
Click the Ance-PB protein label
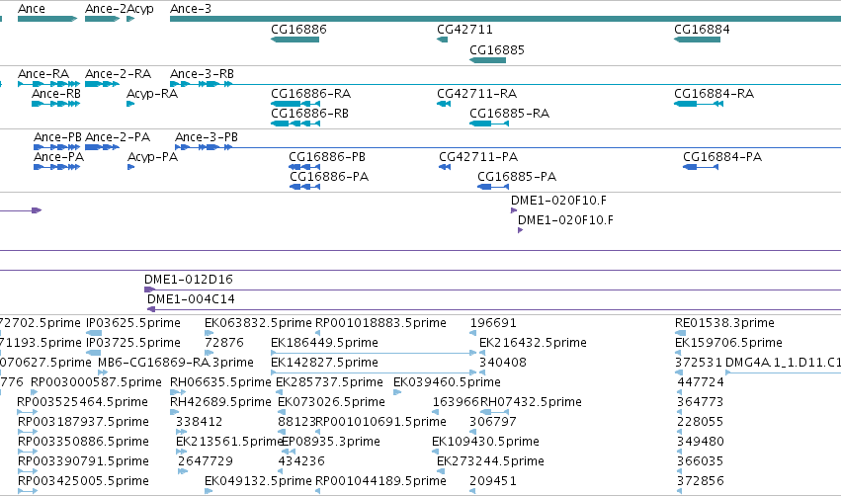coord(57,136)
